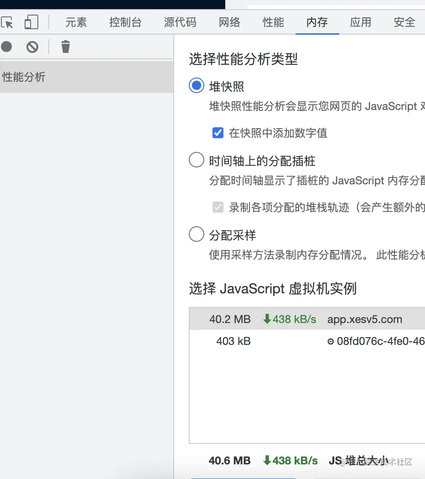Click the JS 堆总大小 summary row
Screen dimensions: 425x479
[x=306, y=460]
